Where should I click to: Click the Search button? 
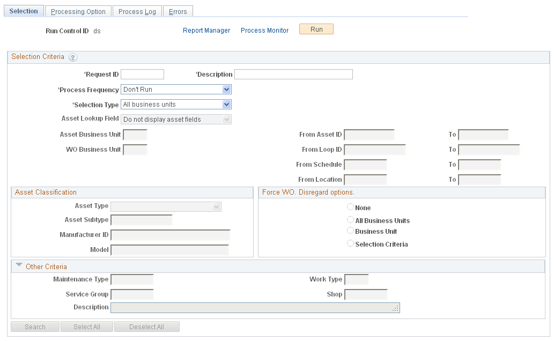[x=34, y=327]
